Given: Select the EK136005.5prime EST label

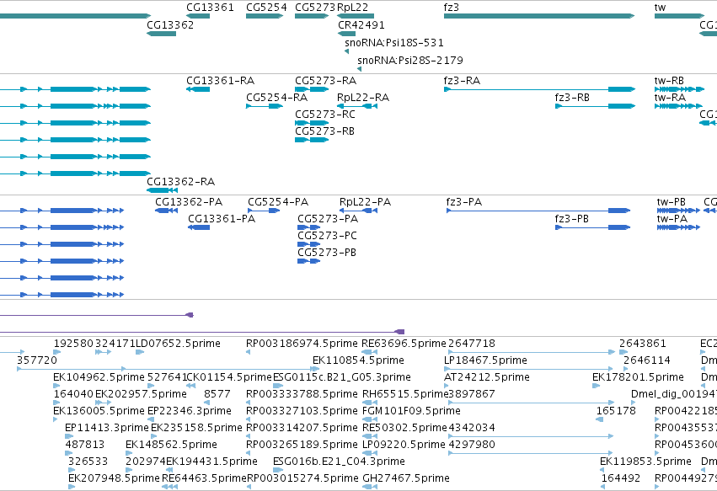Looking at the screenshot, I should click(x=99, y=411).
